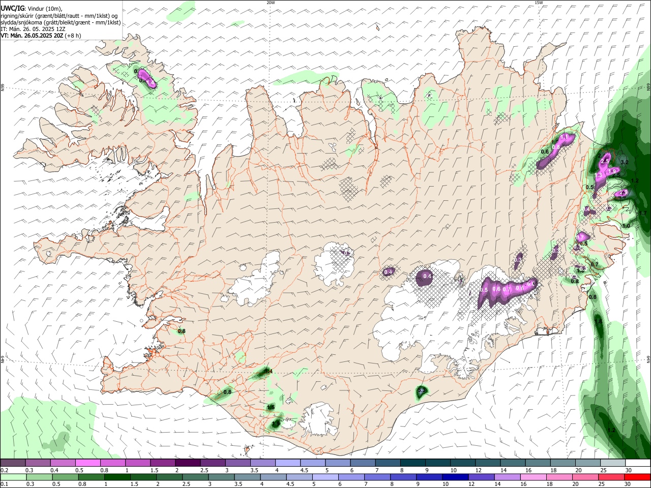Click the '0.2' label under upper legend row
Viewport: 651px width, 488px height.
[x=4, y=470]
